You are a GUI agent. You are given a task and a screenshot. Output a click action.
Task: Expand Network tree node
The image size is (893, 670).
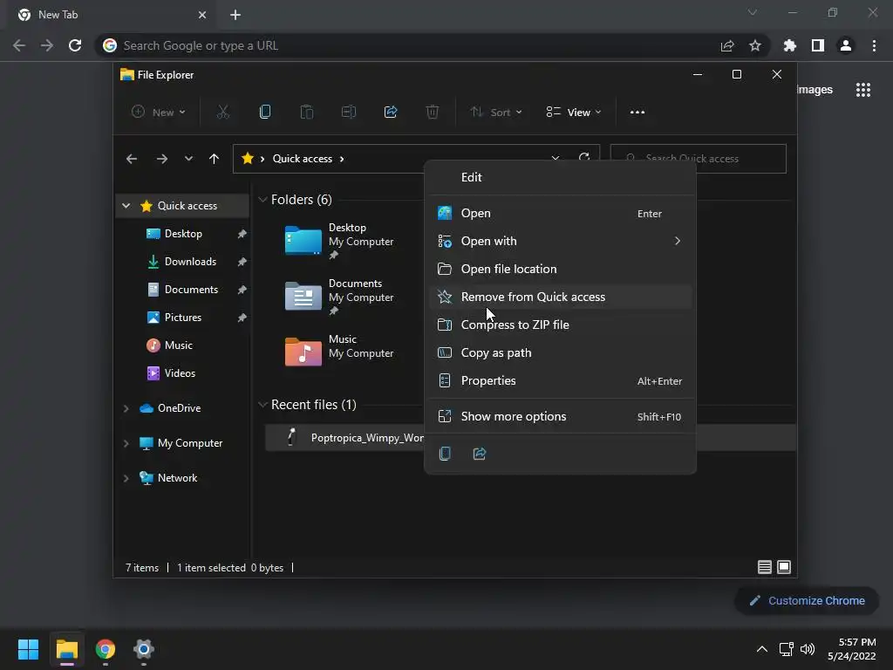tap(126, 478)
